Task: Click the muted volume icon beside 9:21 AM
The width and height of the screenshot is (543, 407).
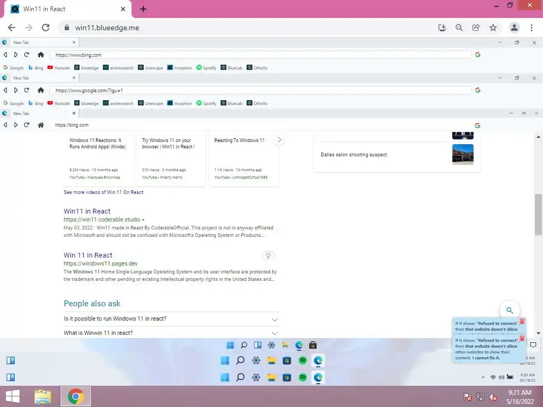Action: [493, 397]
